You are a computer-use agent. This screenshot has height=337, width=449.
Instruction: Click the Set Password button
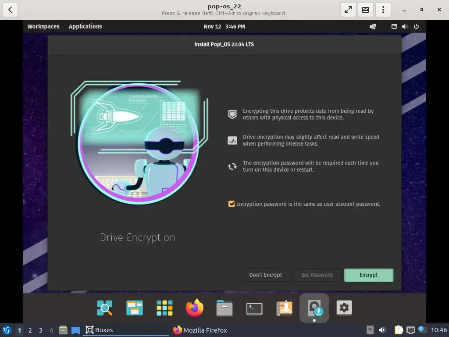(317, 275)
